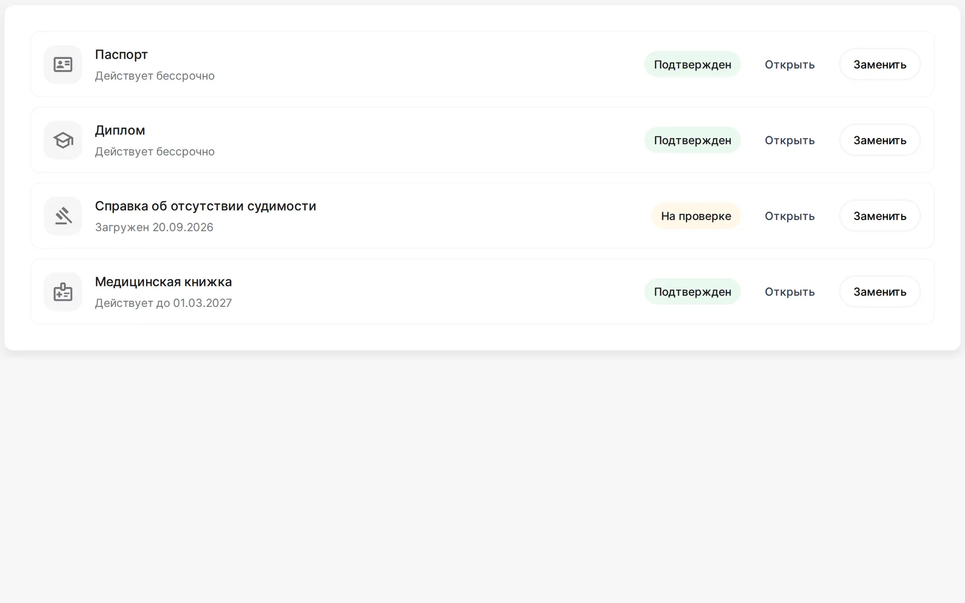The height and width of the screenshot is (603, 965).
Task: Open the Диплом document
Action: click(789, 140)
